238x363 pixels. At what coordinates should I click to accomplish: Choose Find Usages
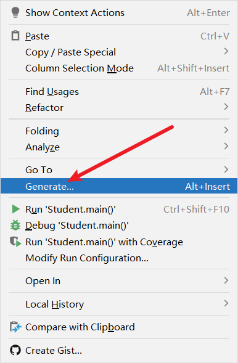pos(119,92)
